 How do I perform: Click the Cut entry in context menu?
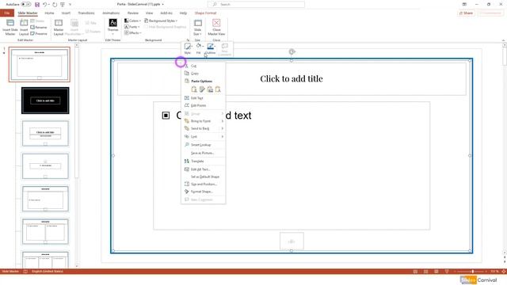203,66
